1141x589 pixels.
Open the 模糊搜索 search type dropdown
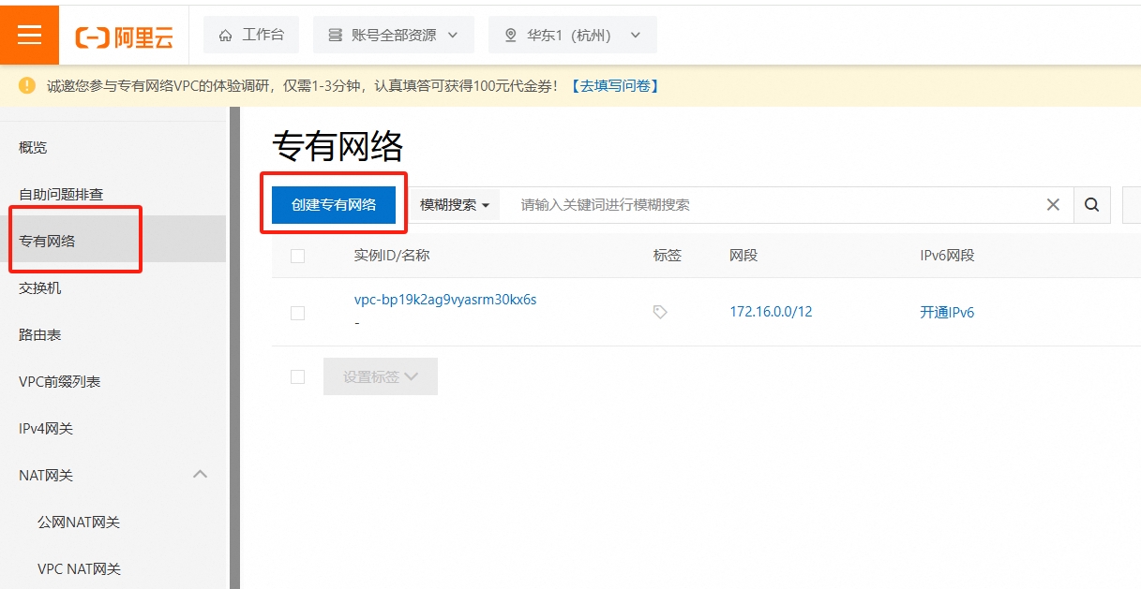pyautogui.click(x=455, y=205)
